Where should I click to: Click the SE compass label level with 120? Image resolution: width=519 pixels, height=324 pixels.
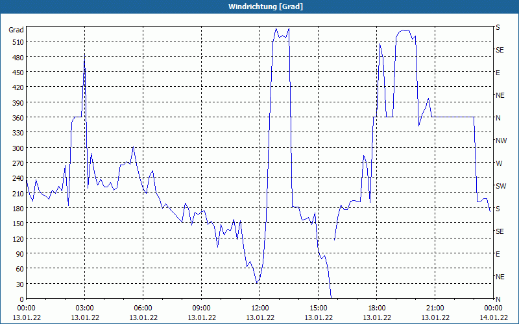tap(500, 232)
